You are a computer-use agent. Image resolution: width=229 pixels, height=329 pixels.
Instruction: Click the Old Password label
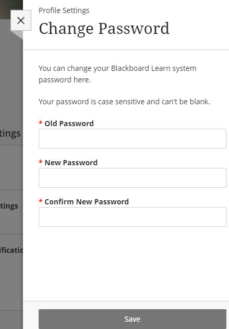(69, 124)
